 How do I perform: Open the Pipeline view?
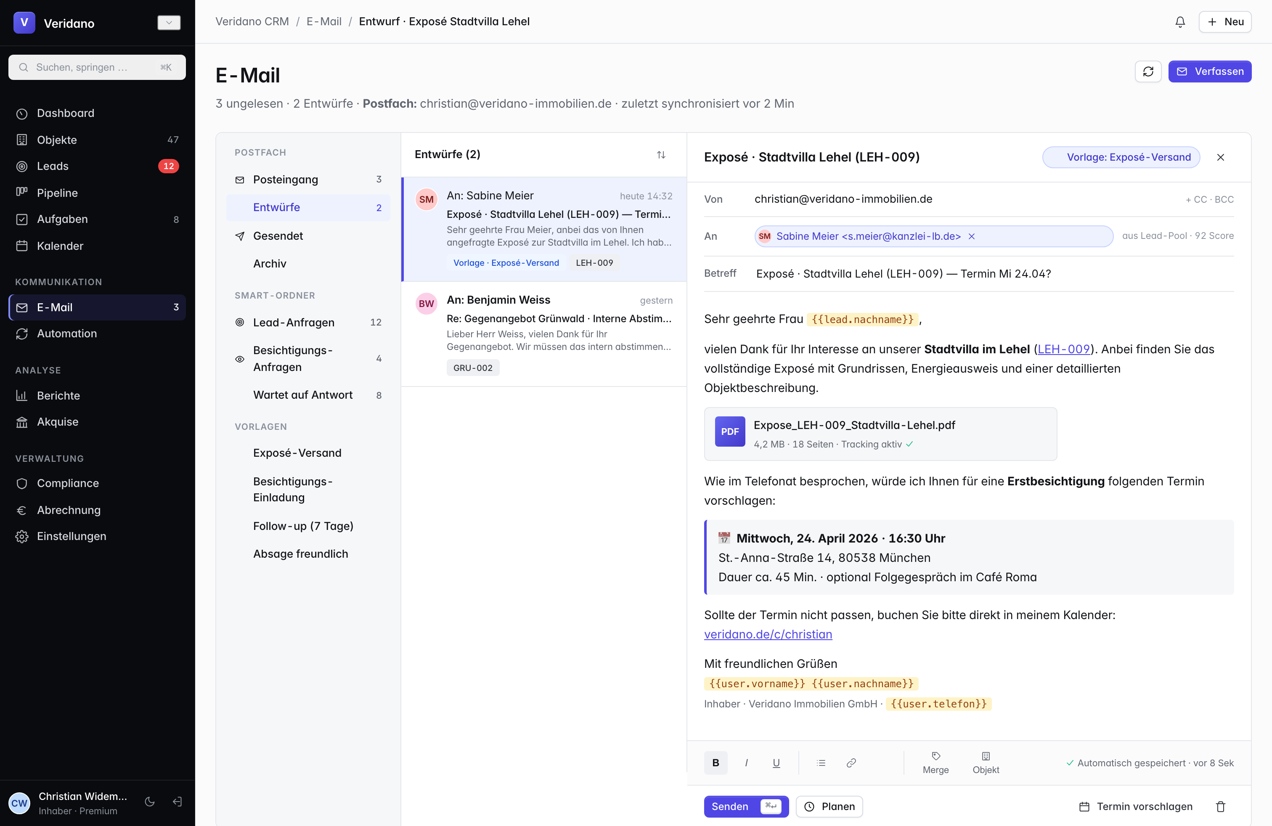[x=97, y=193]
